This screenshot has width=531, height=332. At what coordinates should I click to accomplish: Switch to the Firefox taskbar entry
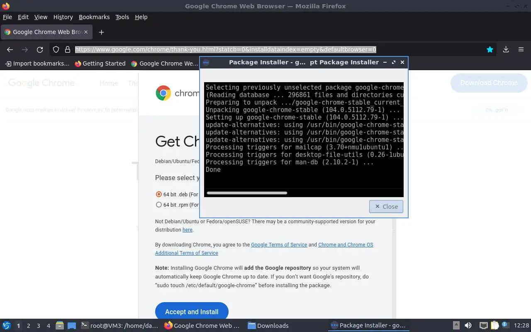[202, 326]
